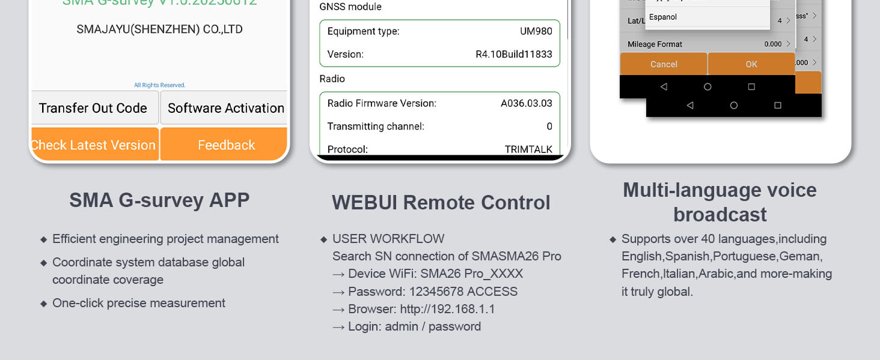This screenshot has height=360, width=880.
Task: Select the Radio Firmware Version row
Action: pyautogui.click(x=440, y=103)
